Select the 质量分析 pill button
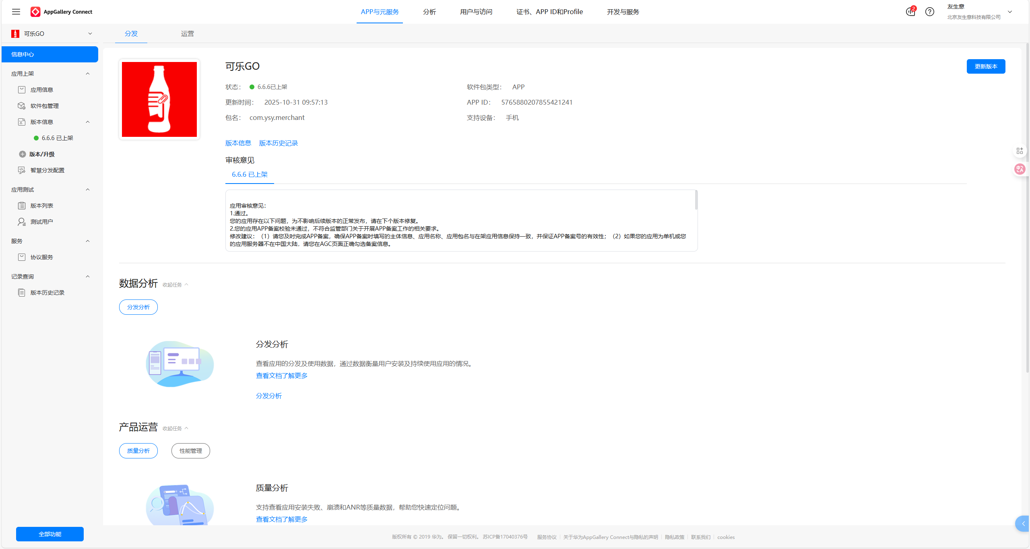This screenshot has width=1030, height=549. click(138, 451)
